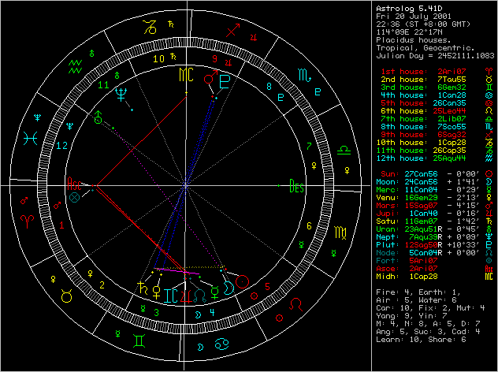Screen dimensions: 498x372
Task: Click the cyan IC label at the chart bottom
Action: [x=170, y=296]
